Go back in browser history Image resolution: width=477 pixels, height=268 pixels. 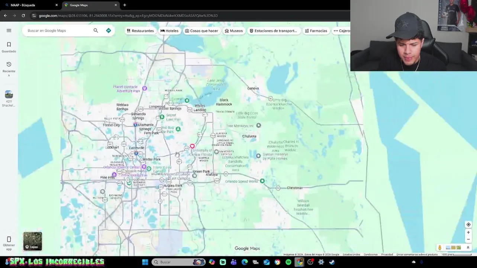(x=5, y=16)
